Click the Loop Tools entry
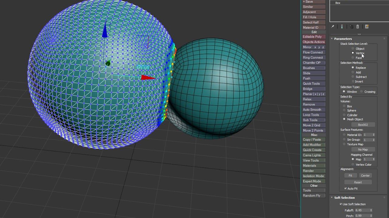Viewport: 389px width, 218px height. click(314, 115)
